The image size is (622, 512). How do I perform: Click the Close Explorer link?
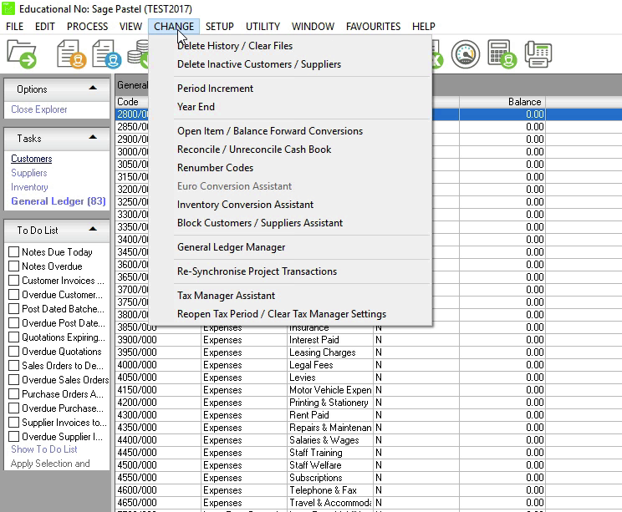click(39, 109)
